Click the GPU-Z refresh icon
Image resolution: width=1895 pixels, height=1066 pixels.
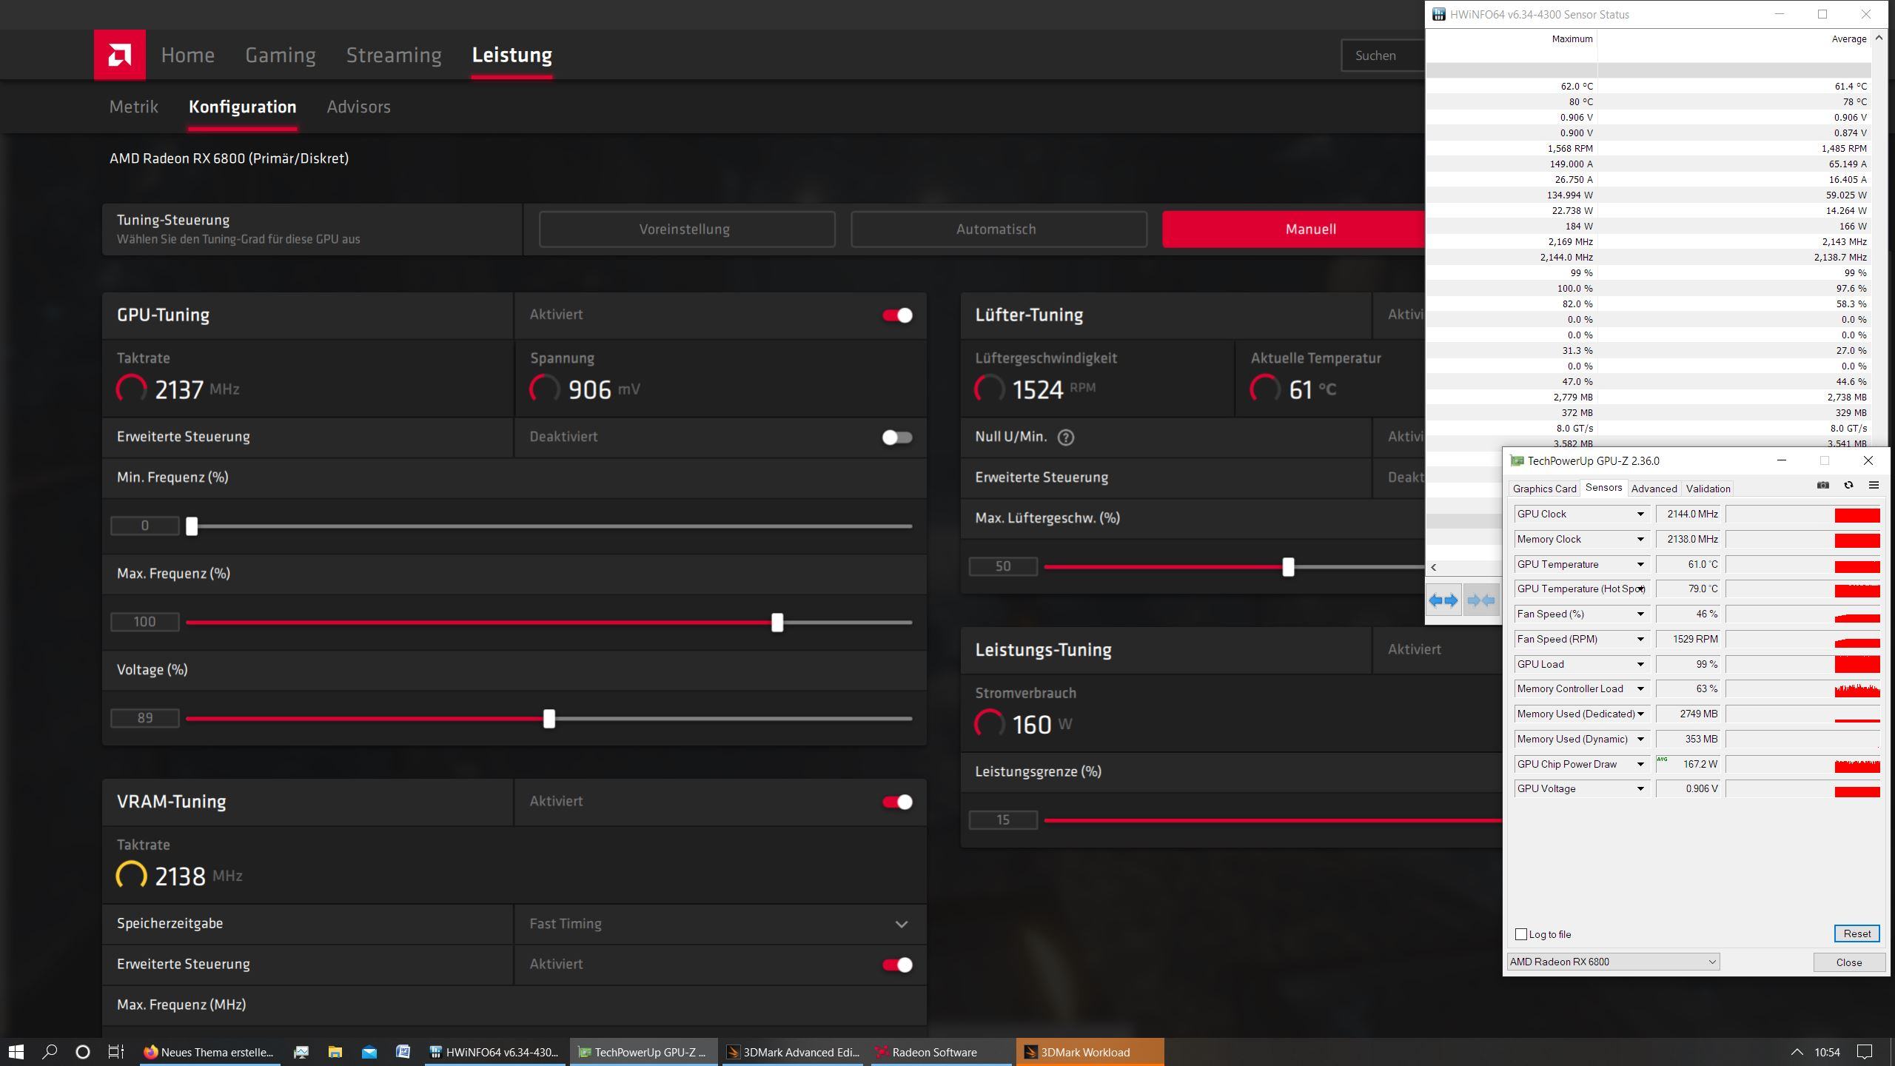(x=1848, y=486)
